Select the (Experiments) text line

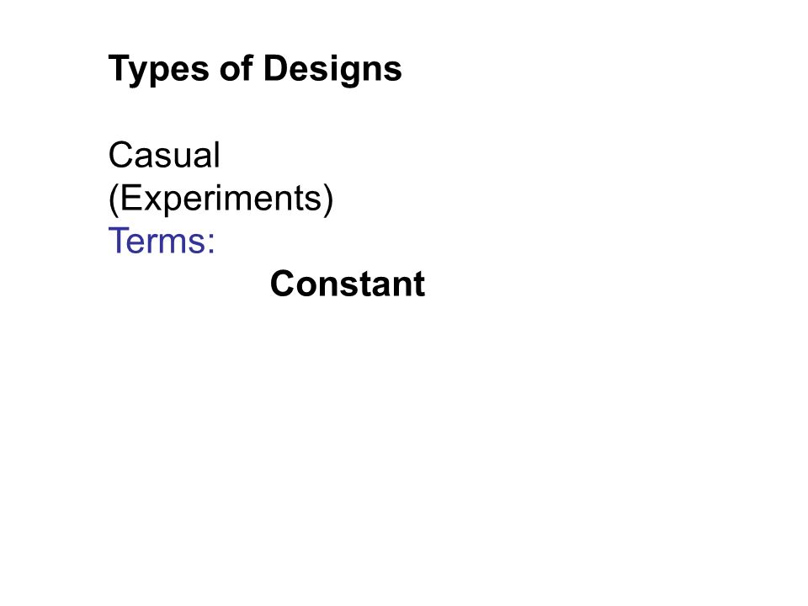coord(221,199)
